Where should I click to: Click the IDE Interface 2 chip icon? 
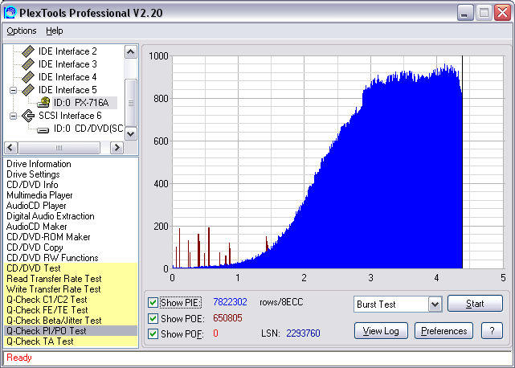(28, 51)
